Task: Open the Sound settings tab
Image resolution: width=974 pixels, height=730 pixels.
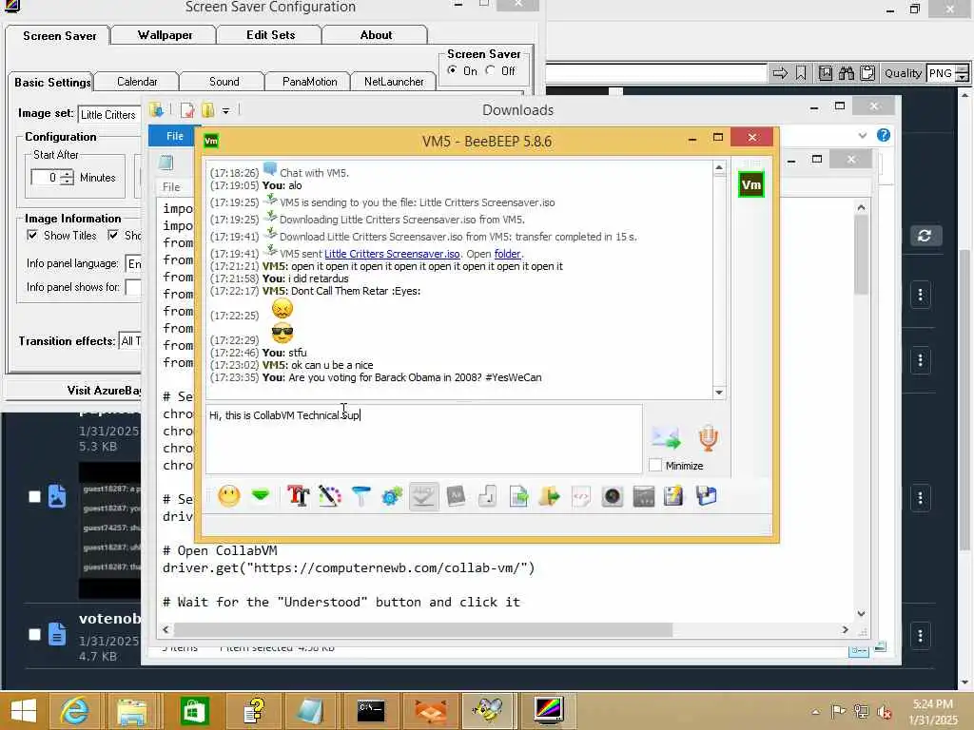Action: [224, 82]
